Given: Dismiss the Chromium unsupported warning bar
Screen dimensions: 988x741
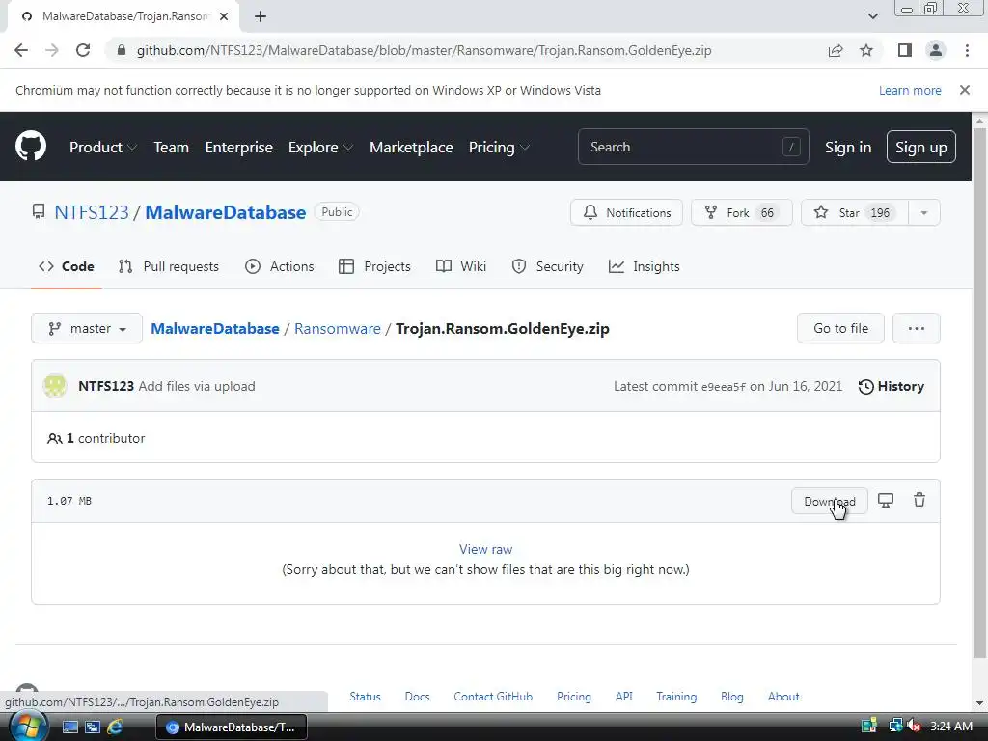Looking at the screenshot, I should pos(965,90).
